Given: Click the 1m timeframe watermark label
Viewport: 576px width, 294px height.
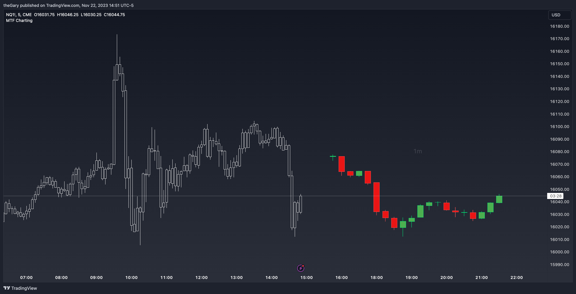Looking at the screenshot, I should 418,151.
